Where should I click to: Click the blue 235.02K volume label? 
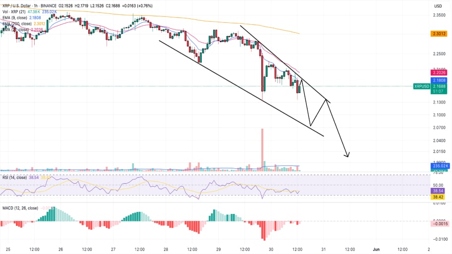coord(438,167)
